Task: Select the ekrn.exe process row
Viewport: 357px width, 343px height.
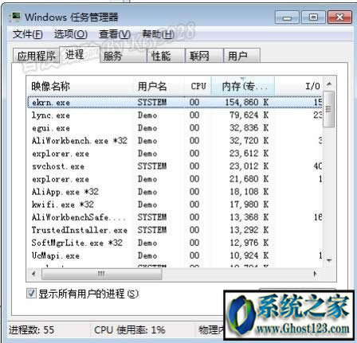Action: [175, 102]
